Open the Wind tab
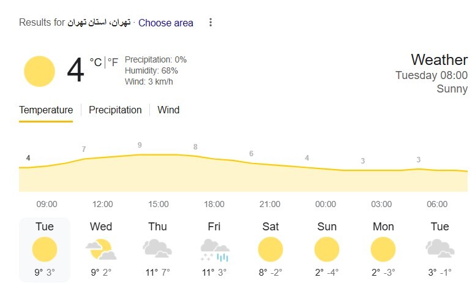 pos(168,110)
